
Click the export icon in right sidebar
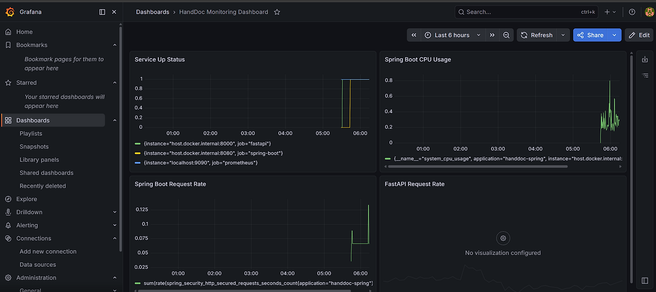coord(645,59)
